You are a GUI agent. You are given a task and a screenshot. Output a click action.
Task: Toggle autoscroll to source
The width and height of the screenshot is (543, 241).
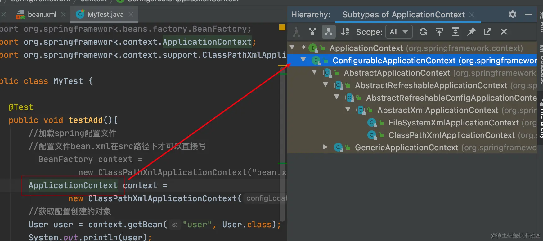pyautogui.click(x=439, y=32)
